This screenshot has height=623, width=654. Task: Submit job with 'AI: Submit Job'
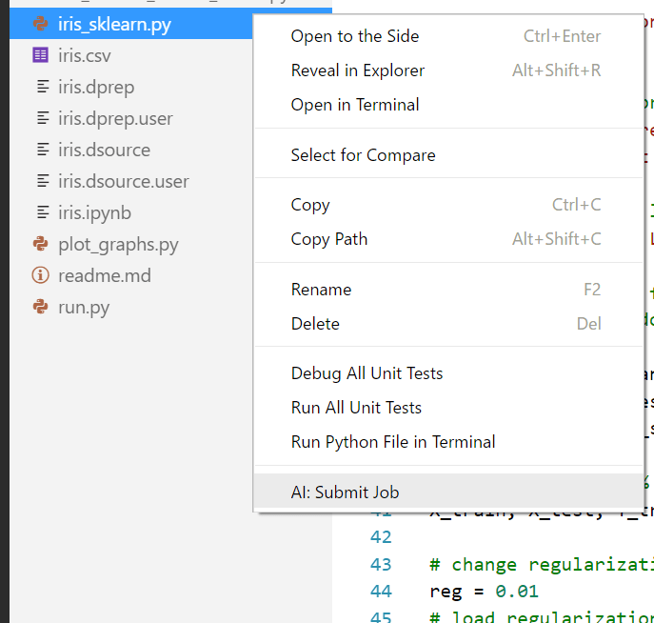point(345,492)
